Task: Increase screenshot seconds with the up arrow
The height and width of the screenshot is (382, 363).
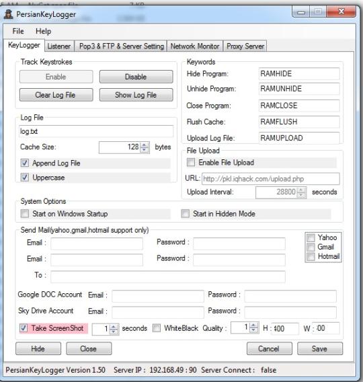Action: [114, 326]
